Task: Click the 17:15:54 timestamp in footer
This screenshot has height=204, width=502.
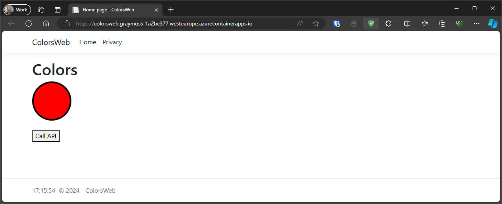Action: click(x=44, y=191)
